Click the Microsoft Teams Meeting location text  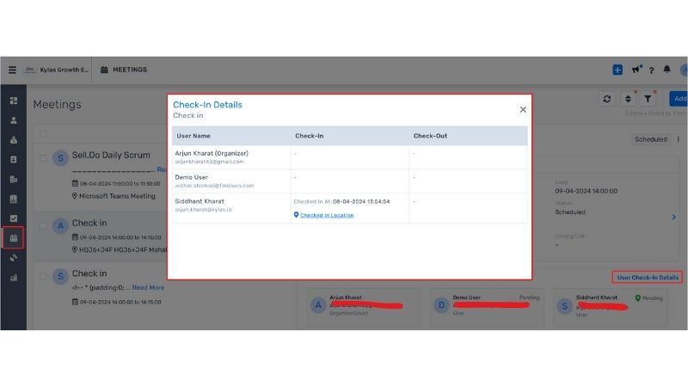pos(117,196)
